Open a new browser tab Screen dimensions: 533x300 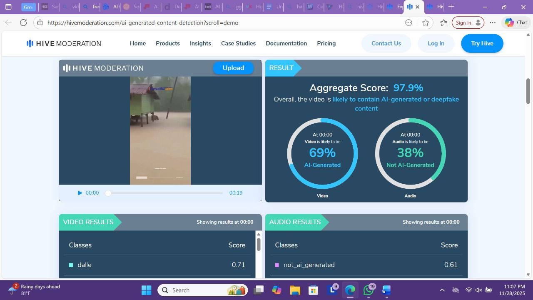[451, 7]
